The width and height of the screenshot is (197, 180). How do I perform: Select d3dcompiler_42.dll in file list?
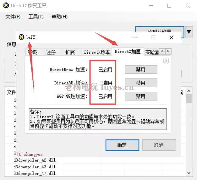35,160
